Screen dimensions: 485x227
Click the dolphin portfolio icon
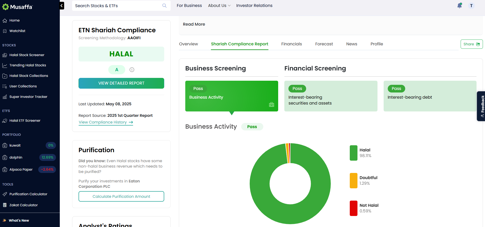(x=5, y=158)
